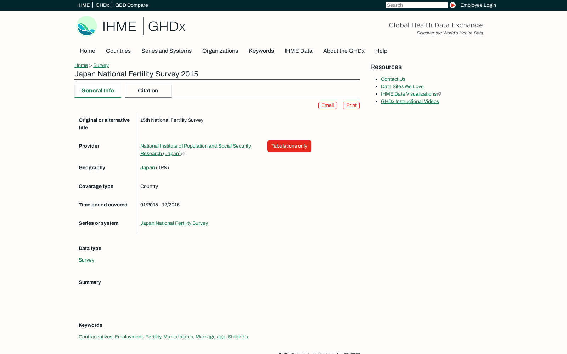The image size is (567, 354).
Task: Open the Series and Systems menu
Action: [167, 51]
